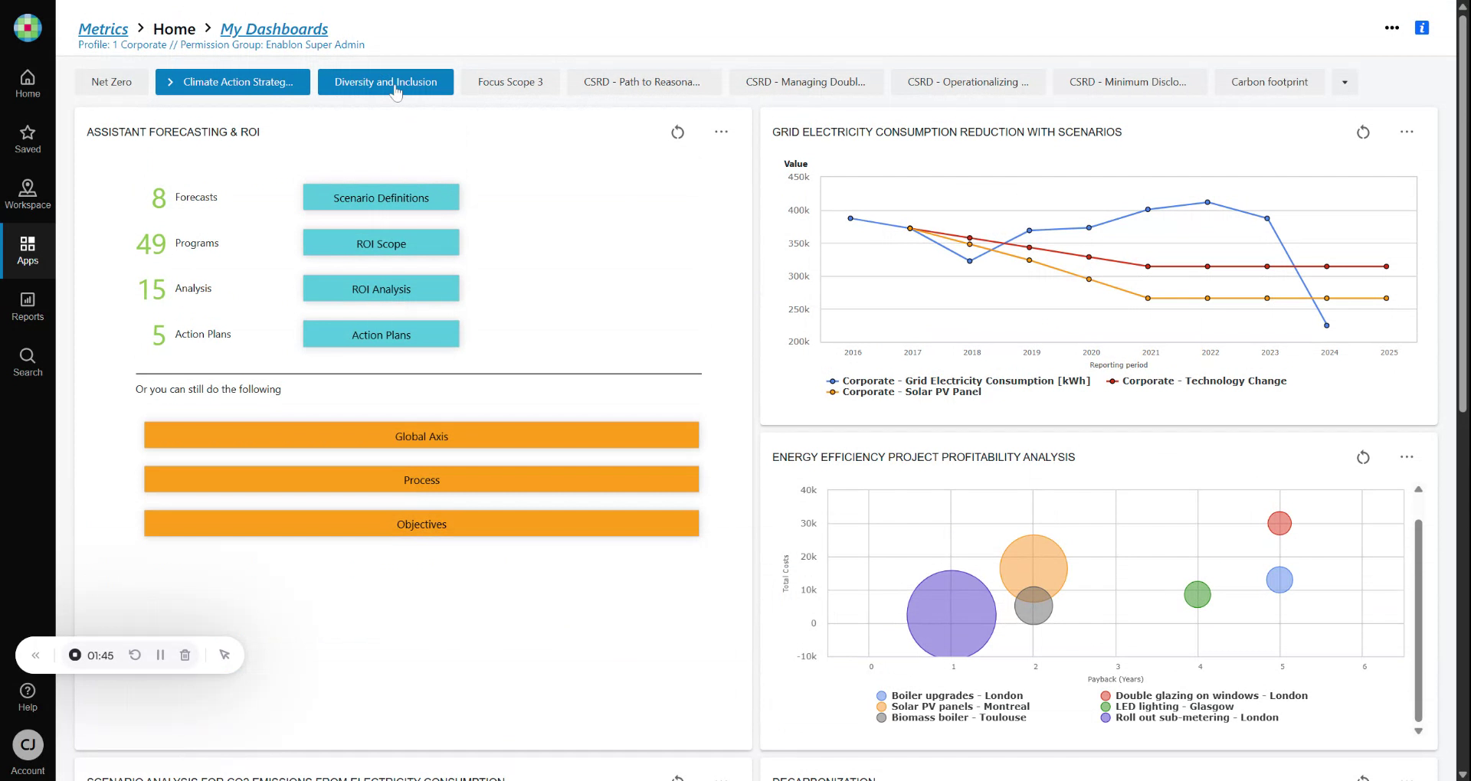Image resolution: width=1471 pixels, height=781 pixels.
Task: Click the blue info icon at top right
Action: click(1421, 28)
